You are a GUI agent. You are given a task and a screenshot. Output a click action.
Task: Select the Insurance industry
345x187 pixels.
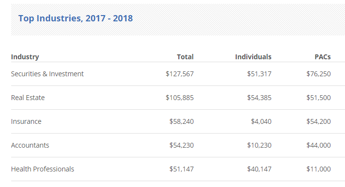(x=26, y=121)
